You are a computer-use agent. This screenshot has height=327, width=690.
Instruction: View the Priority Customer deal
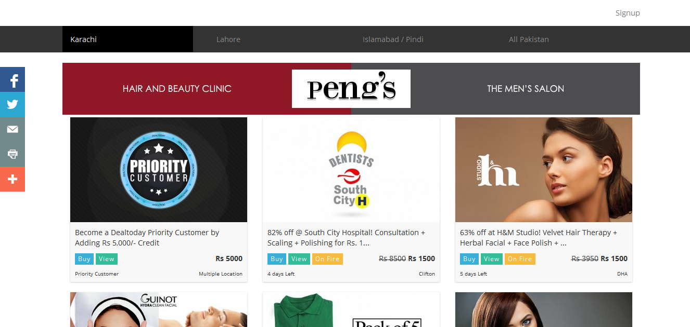[x=107, y=259]
